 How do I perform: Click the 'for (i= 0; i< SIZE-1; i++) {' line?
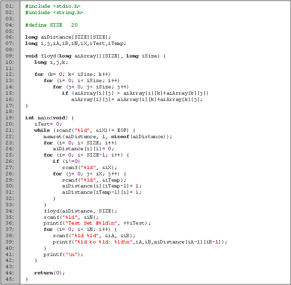tap(87, 155)
